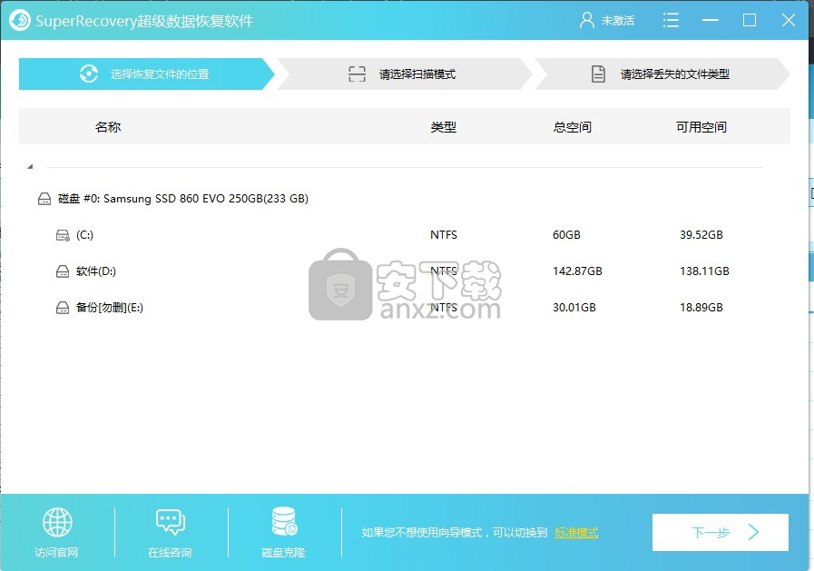
Task: Select the 请选择丢失的文件类型 step tab
Action: [662, 74]
